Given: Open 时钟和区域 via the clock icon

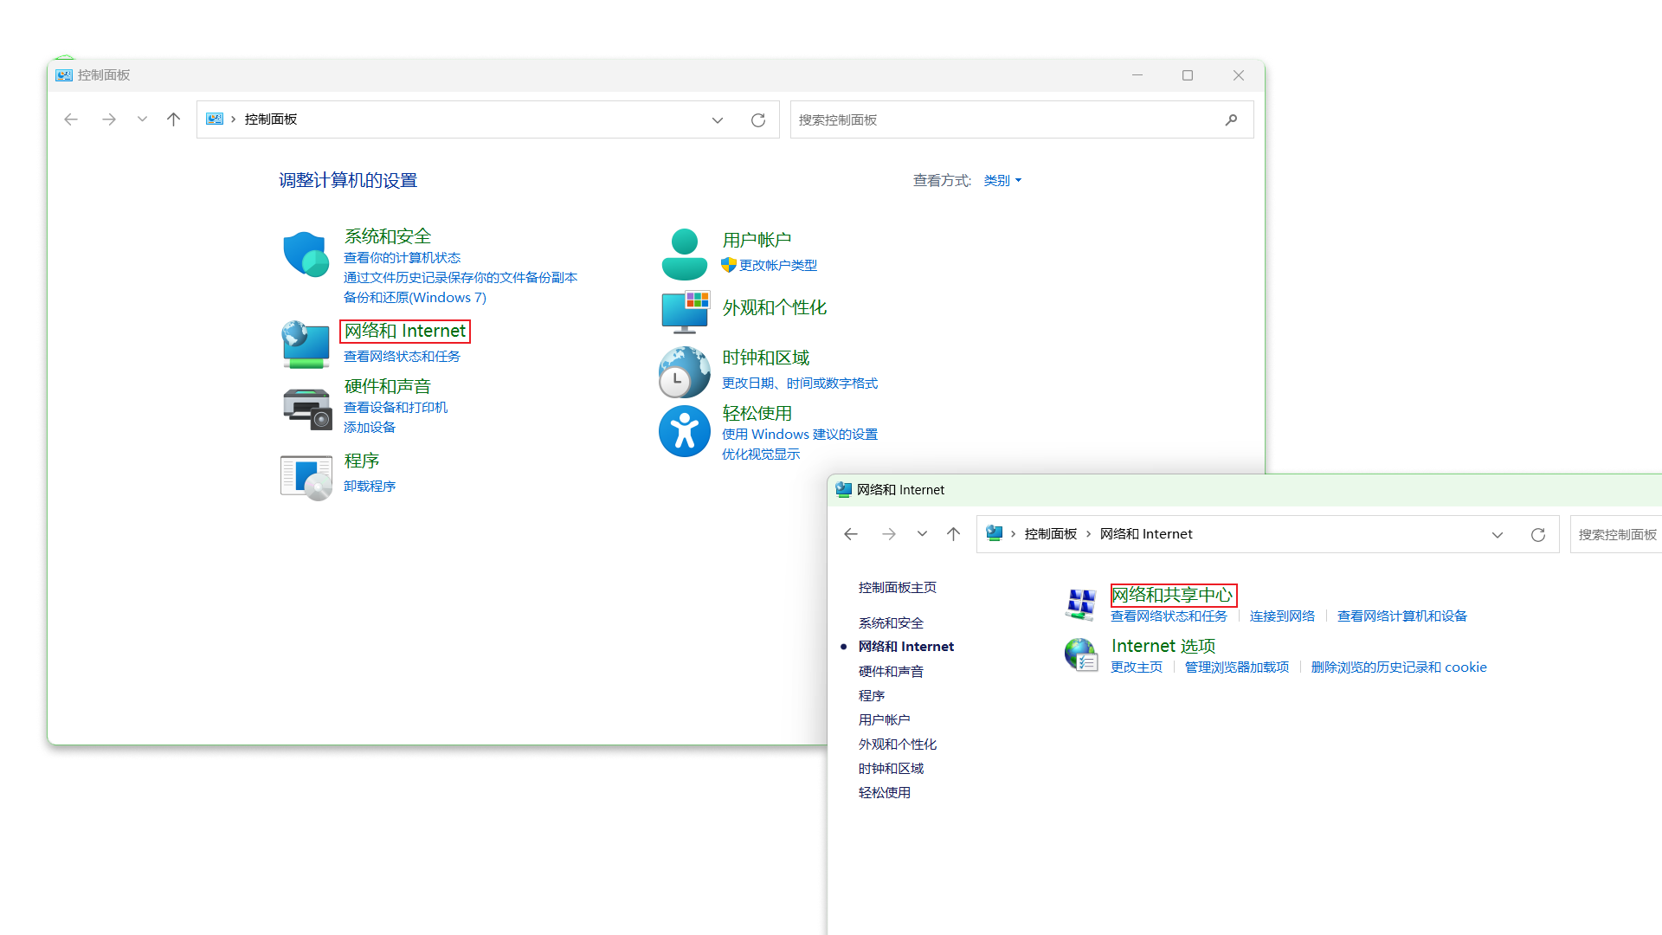Looking at the screenshot, I should (684, 371).
